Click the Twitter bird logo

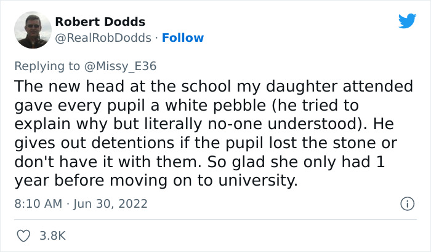pos(407,21)
